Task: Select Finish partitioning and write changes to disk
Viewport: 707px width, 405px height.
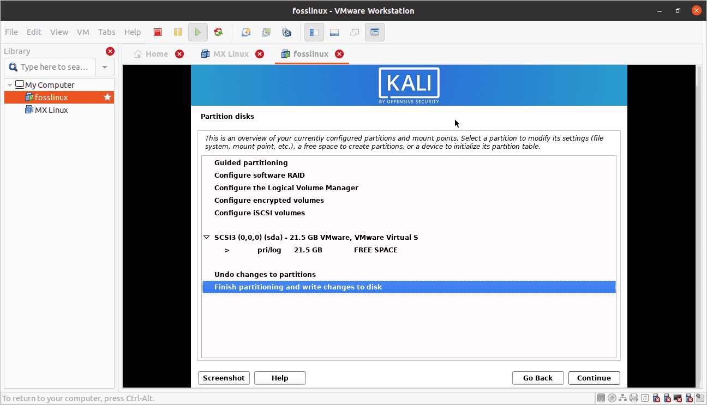Action: [409, 287]
